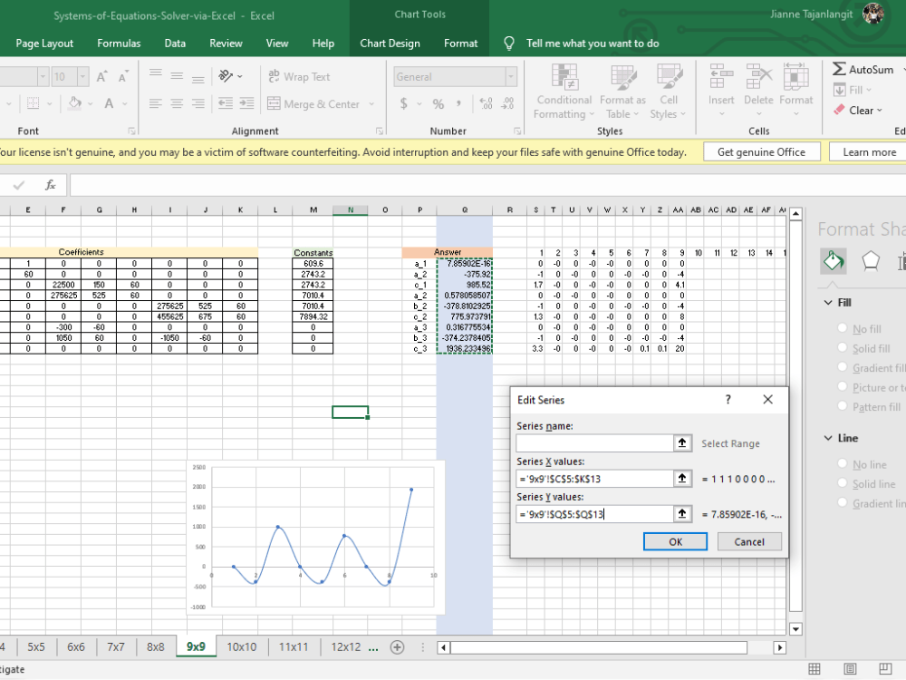Image resolution: width=906 pixels, height=680 pixels.
Task: Select the Gradient fill radio option
Action: pos(842,367)
